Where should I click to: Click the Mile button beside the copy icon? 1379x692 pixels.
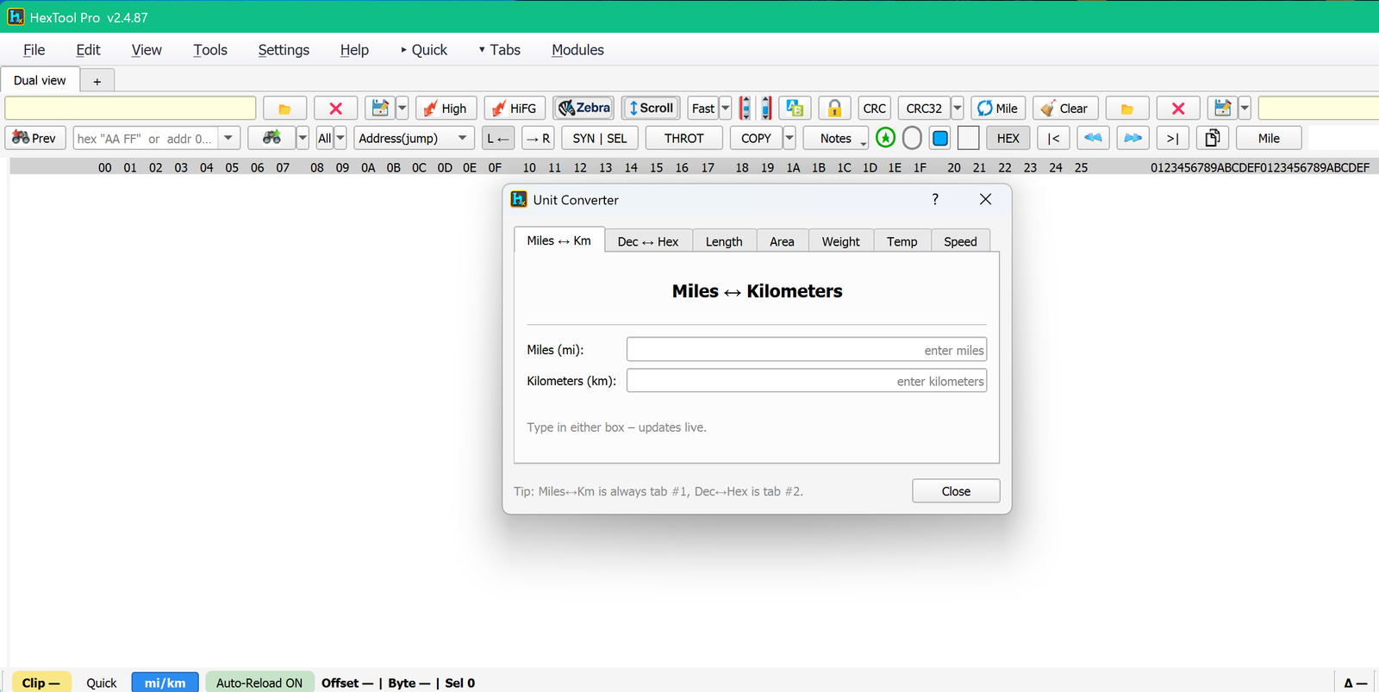(1269, 138)
